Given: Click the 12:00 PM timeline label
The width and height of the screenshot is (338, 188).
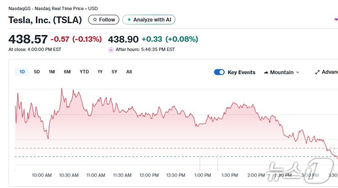Looking at the screenshot, I should (149, 175).
